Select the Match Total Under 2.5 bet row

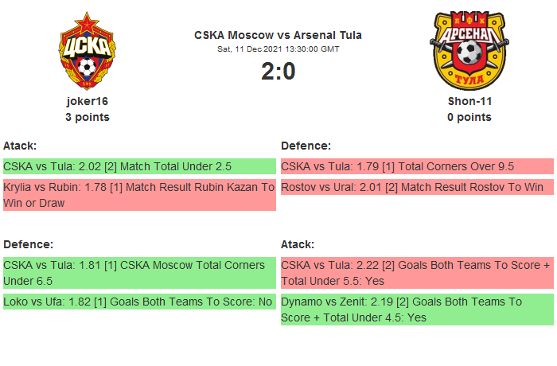[x=139, y=166]
